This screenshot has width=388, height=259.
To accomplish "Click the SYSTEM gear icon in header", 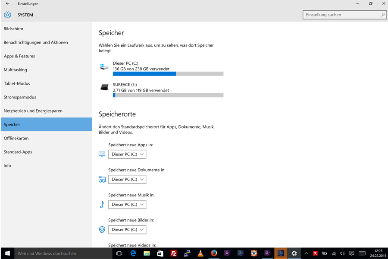I will pyautogui.click(x=7, y=15).
